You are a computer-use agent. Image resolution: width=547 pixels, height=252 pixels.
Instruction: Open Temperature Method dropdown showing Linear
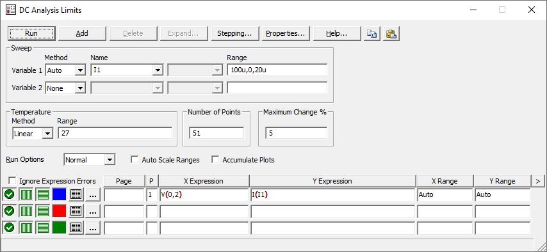(33, 134)
